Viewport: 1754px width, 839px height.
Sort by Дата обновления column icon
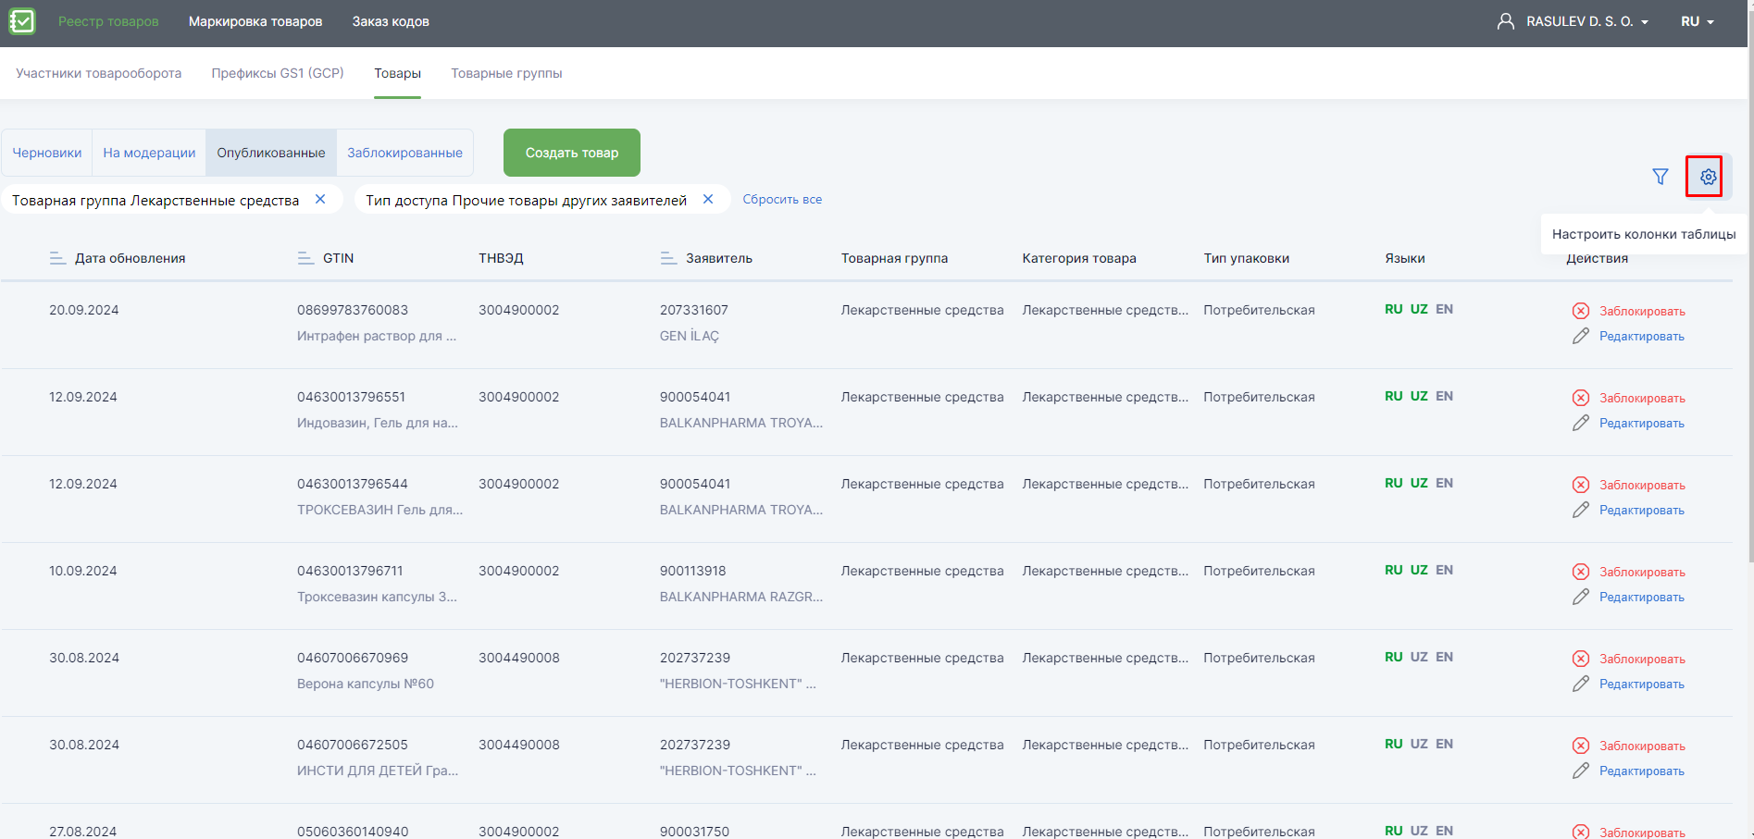coord(57,258)
